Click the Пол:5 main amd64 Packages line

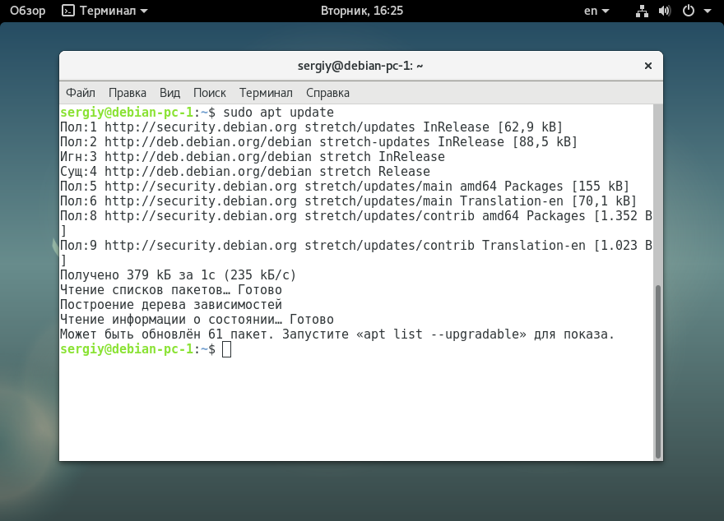pyautogui.click(x=345, y=187)
